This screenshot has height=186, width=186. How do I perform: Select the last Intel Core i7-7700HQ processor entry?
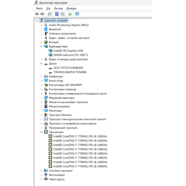[80, 166]
